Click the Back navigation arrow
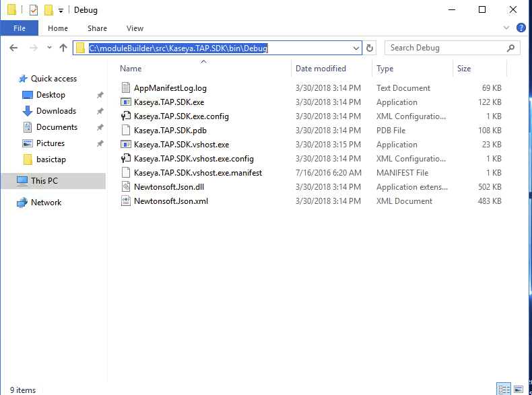The height and width of the screenshot is (395, 532). [13, 48]
